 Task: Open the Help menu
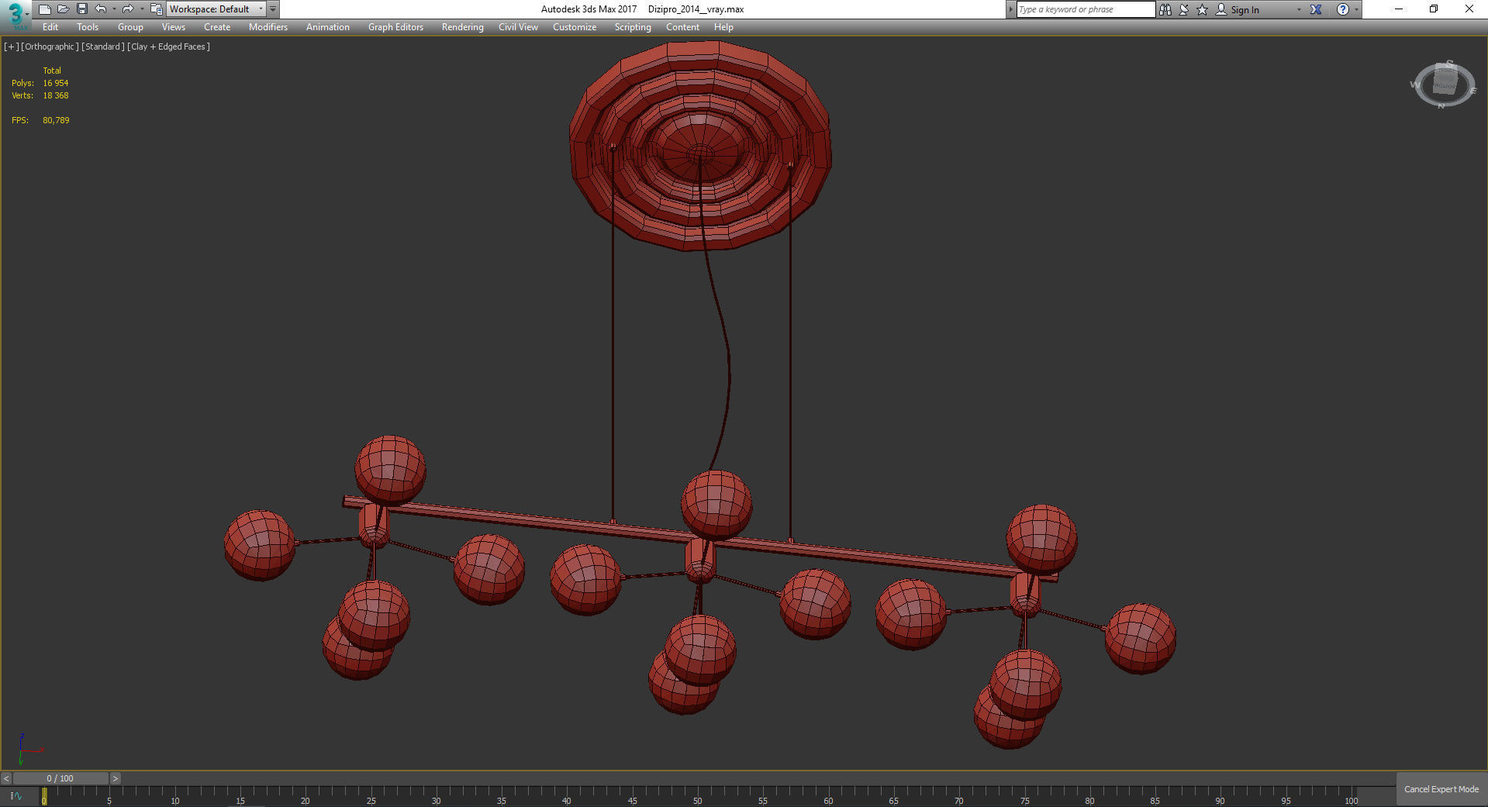coord(723,27)
